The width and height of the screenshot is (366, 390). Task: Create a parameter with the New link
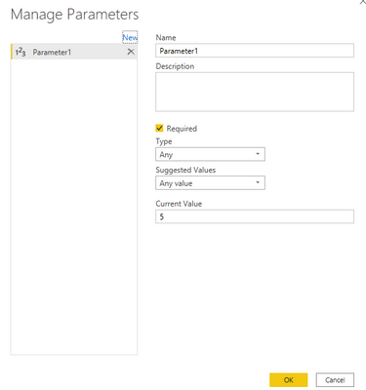130,37
